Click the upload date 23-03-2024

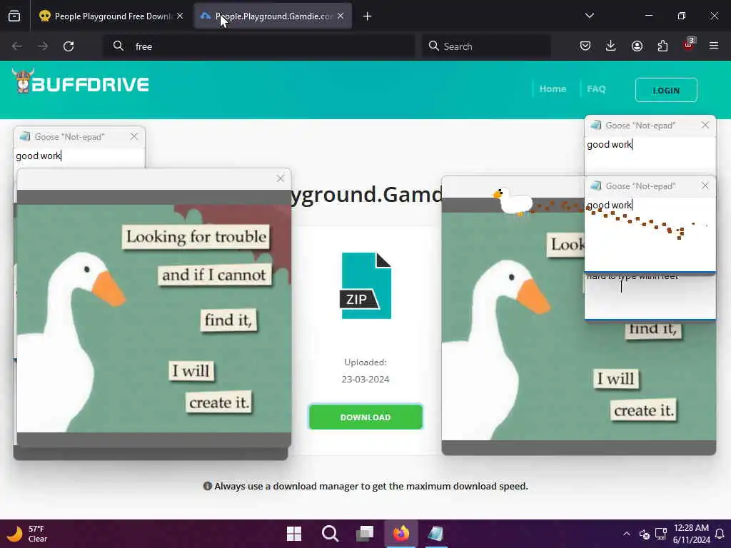click(x=365, y=380)
